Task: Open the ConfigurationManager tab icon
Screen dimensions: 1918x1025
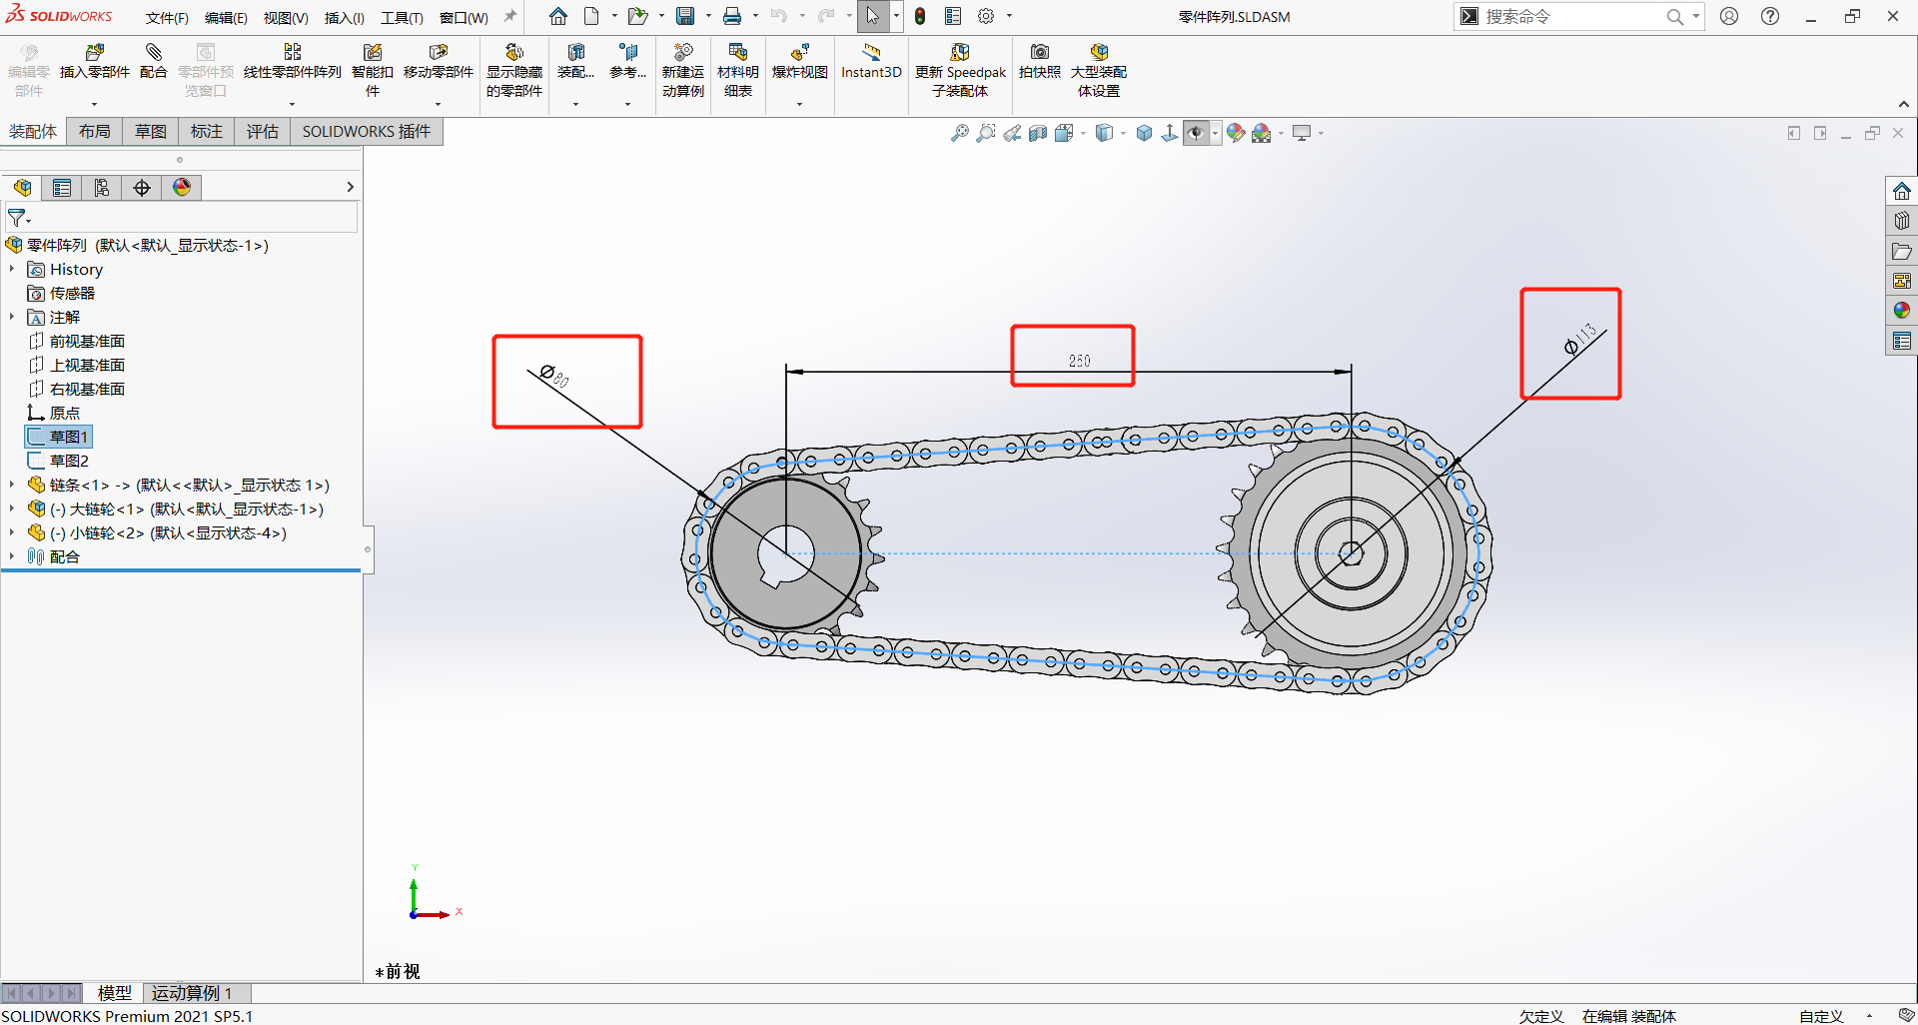Action: [x=102, y=188]
